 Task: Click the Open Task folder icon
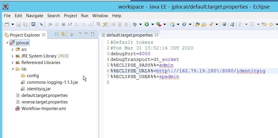(204, 24)
